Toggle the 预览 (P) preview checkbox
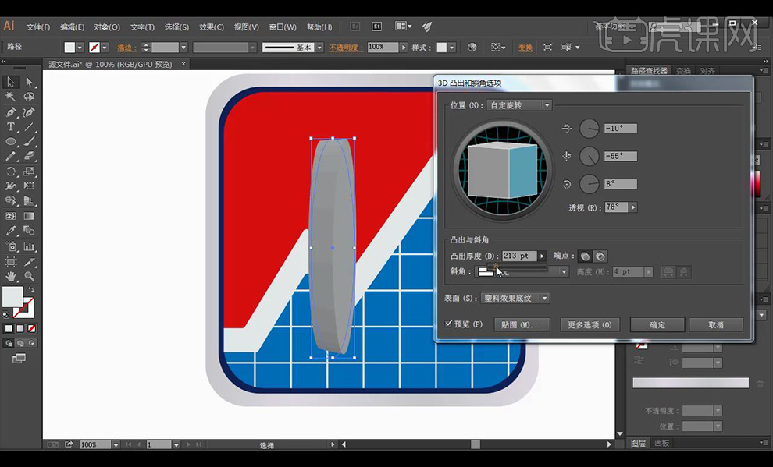This screenshot has width=773, height=467. [449, 324]
